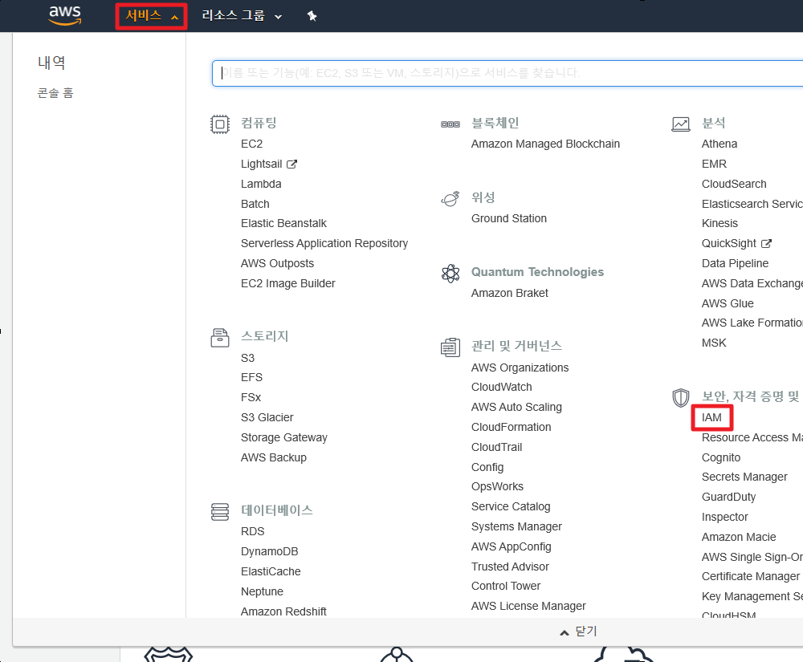Click the pin shortcut icon in navbar
This screenshot has height=662, width=803.
[312, 16]
